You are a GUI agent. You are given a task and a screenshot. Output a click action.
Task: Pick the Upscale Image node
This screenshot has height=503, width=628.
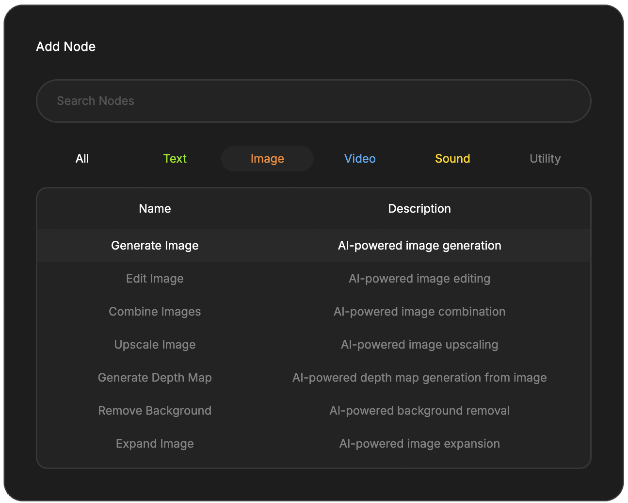point(155,345)
